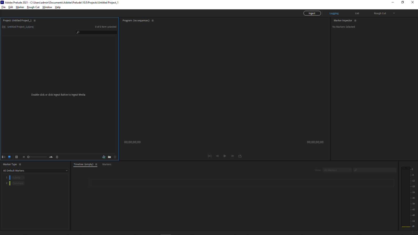Click the create rough cut icon
Image resolution: width=418 pixels, height=235 pixels.
pos(104,157)
